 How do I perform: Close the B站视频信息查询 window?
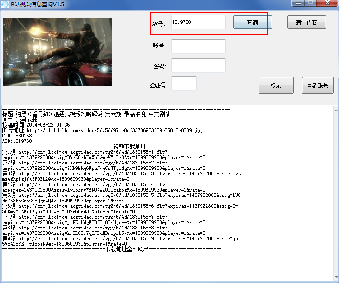tap(328, 3)
